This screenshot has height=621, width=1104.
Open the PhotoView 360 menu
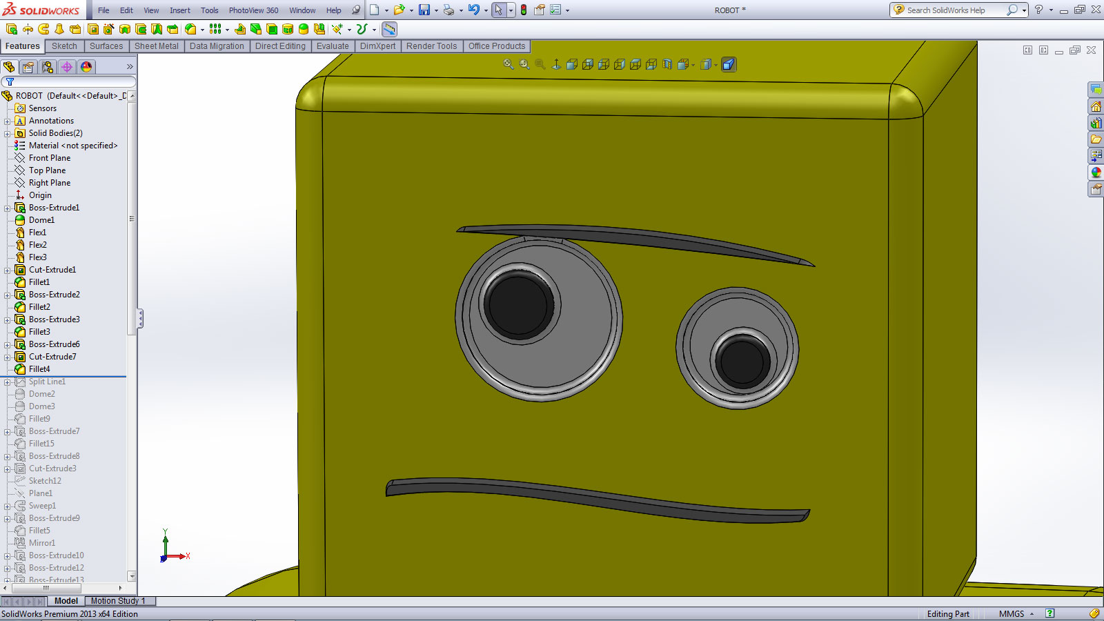[254, 10]
